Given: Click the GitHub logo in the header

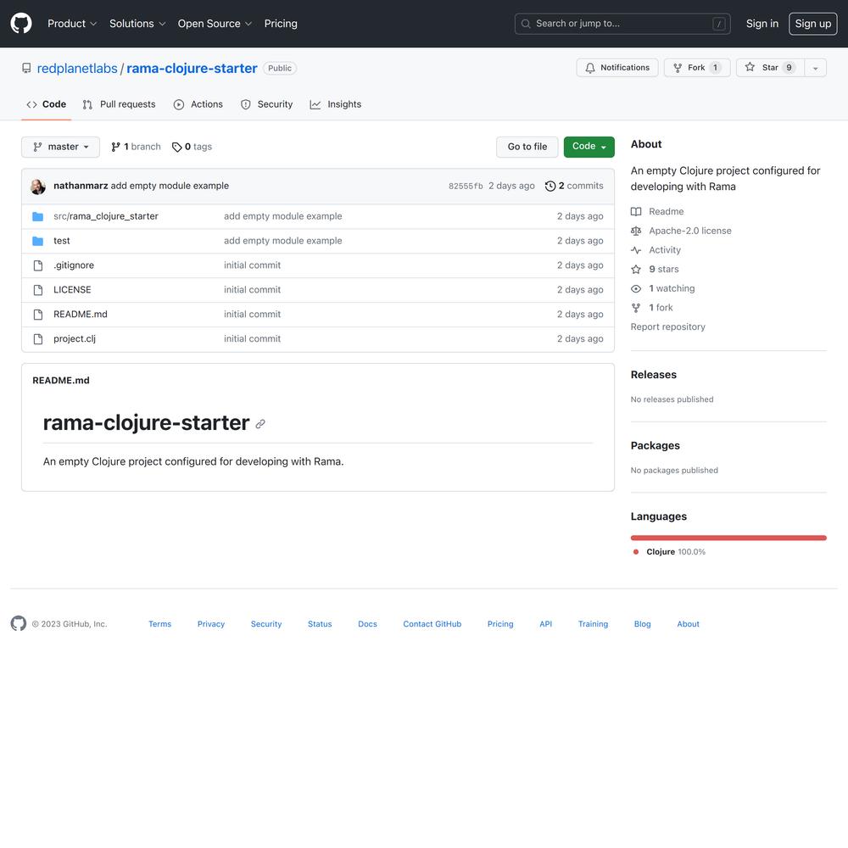Looking at the screenshot, I should point(21,24).
